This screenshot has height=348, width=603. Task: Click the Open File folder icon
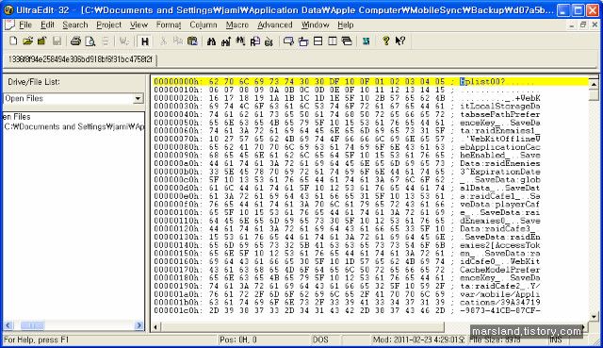tap(27, 41)
